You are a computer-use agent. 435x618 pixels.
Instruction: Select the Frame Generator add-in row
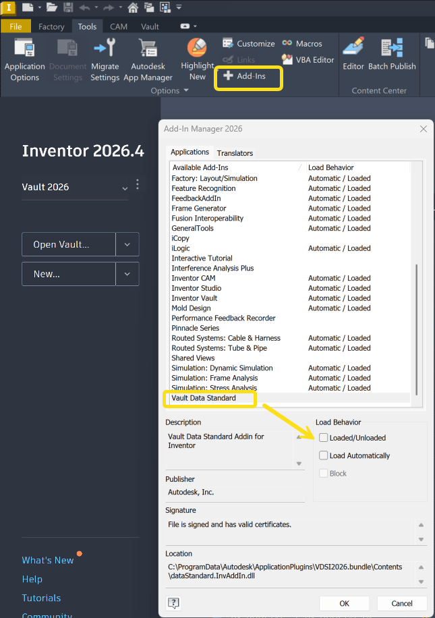291,208
